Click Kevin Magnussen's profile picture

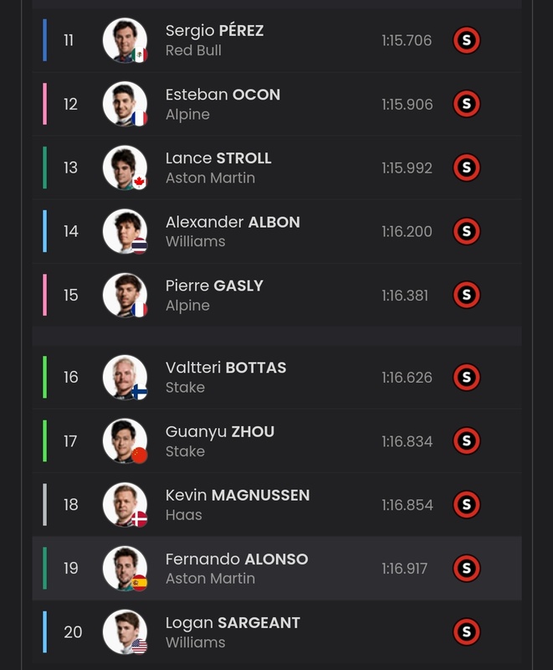click(125, 504)
